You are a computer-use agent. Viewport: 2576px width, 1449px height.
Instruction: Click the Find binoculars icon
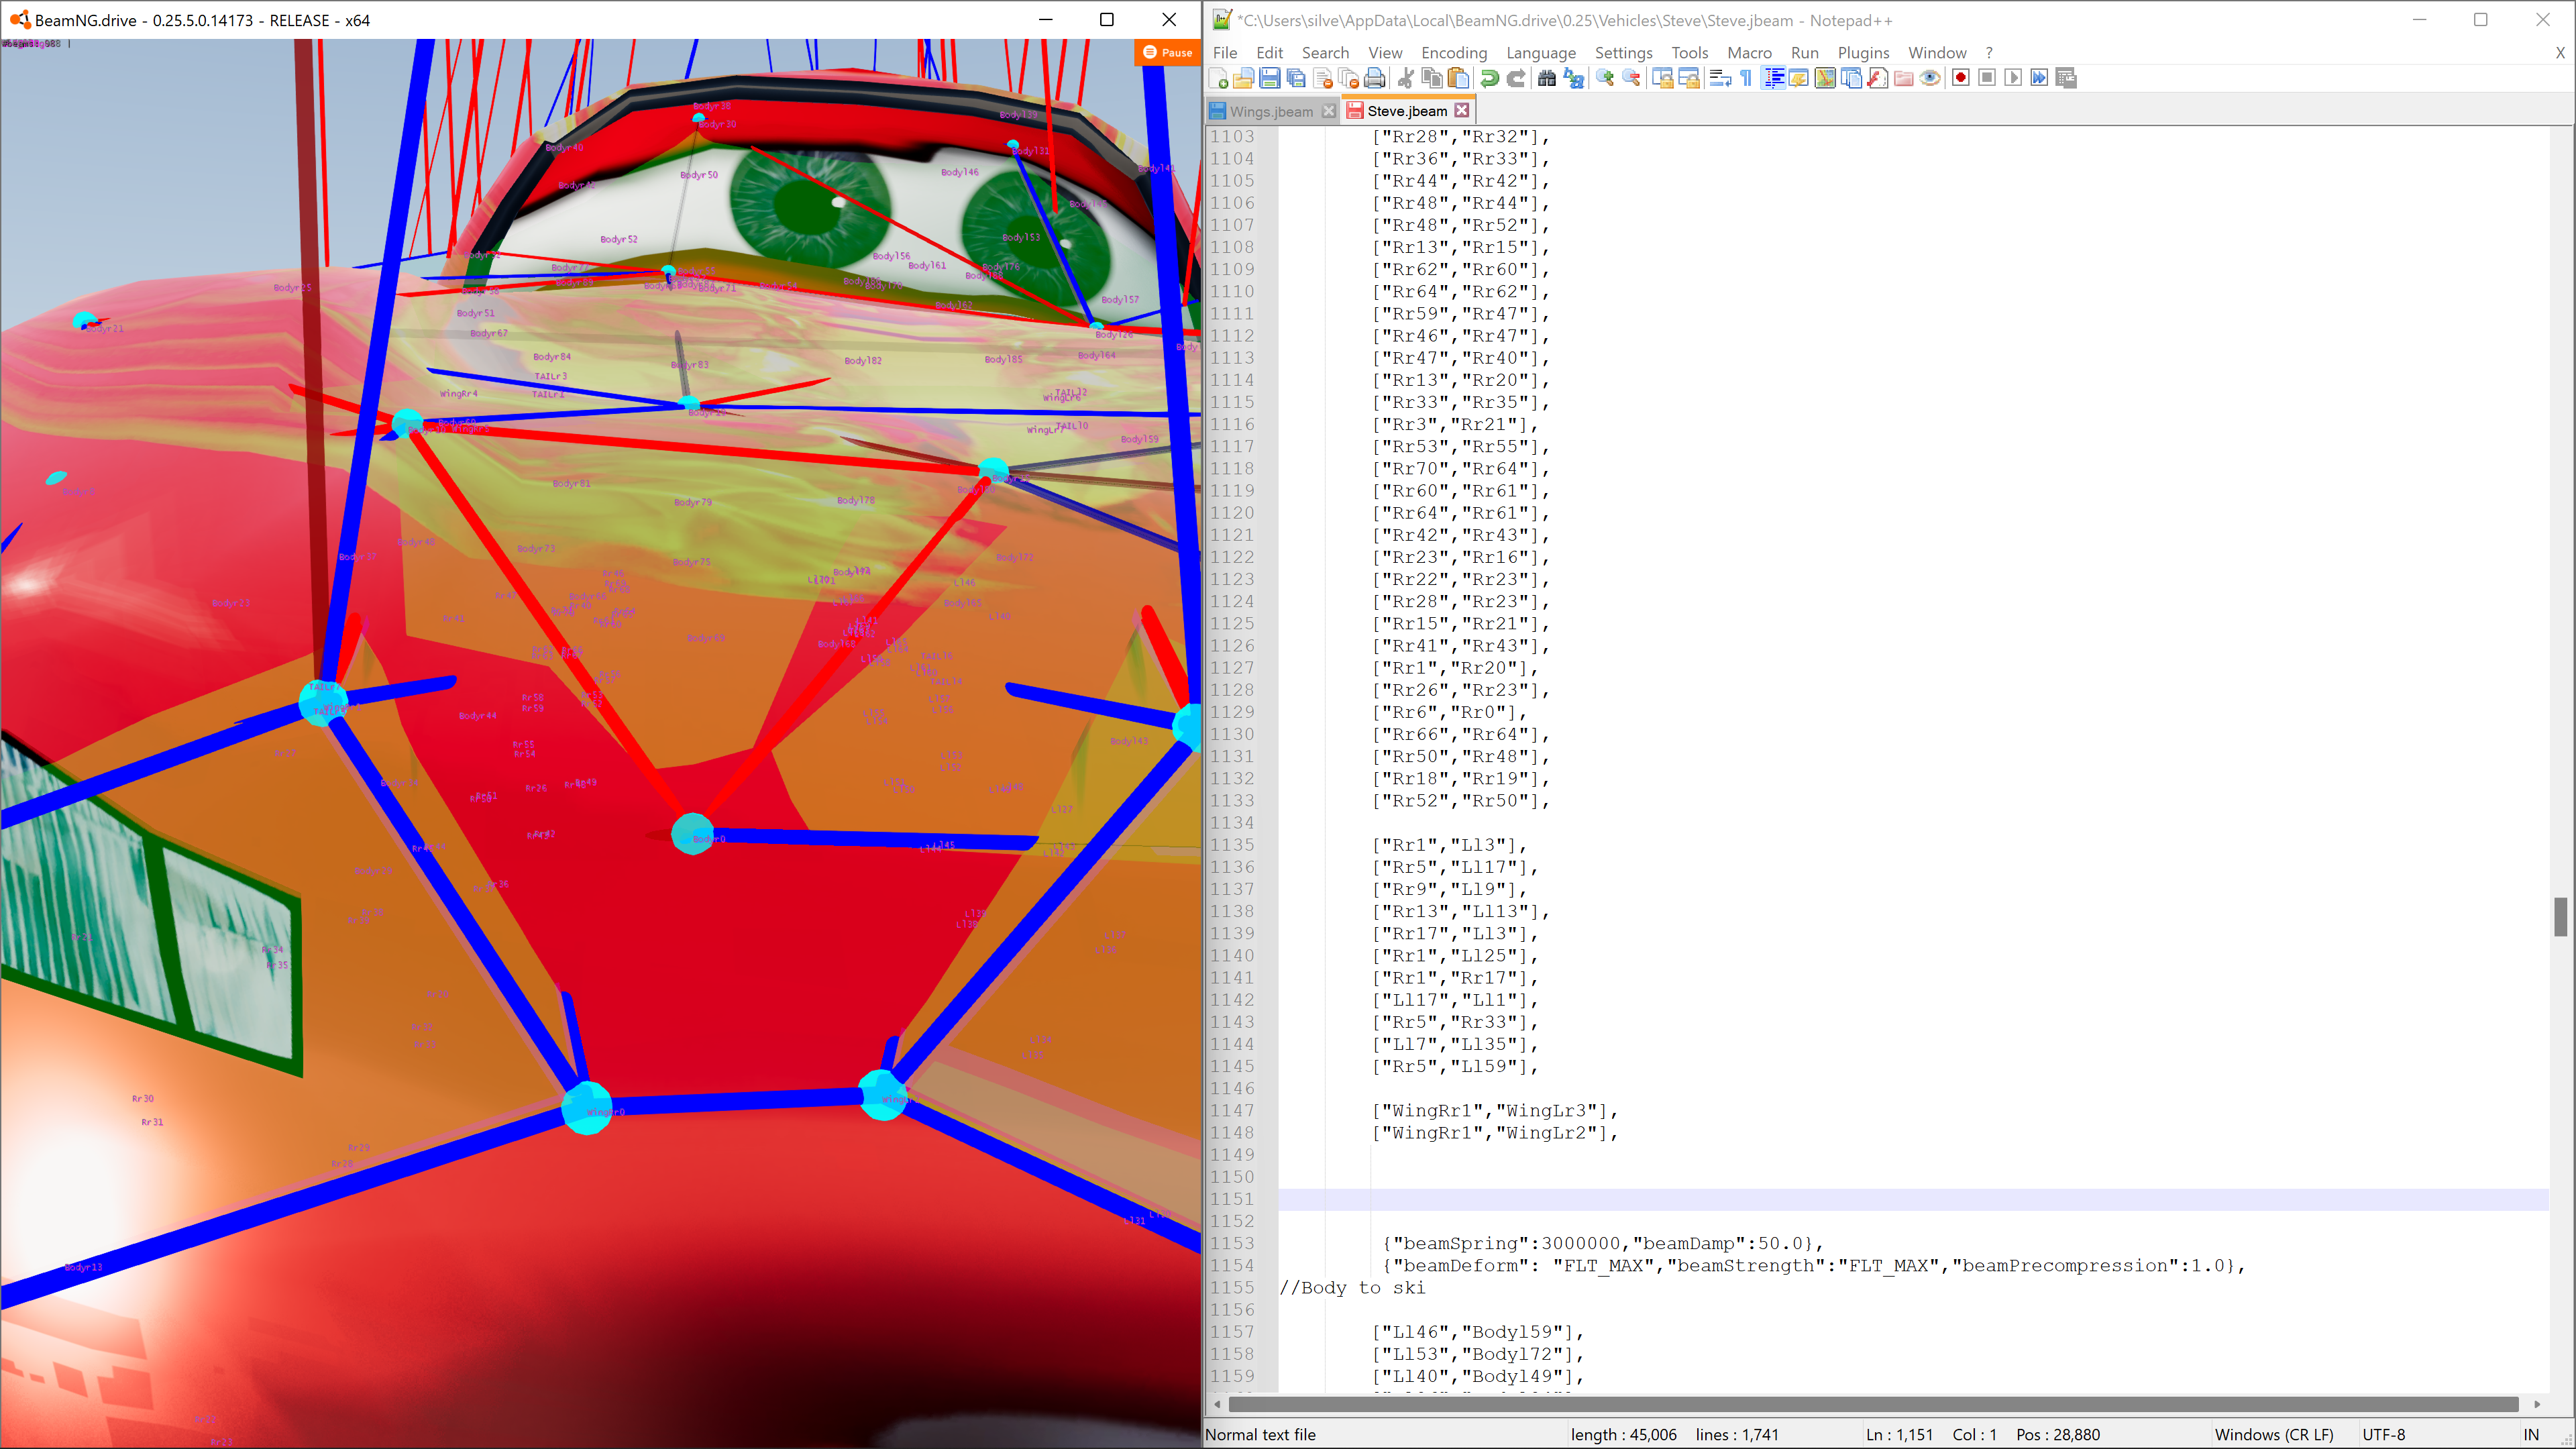[x=1546, y=78]
